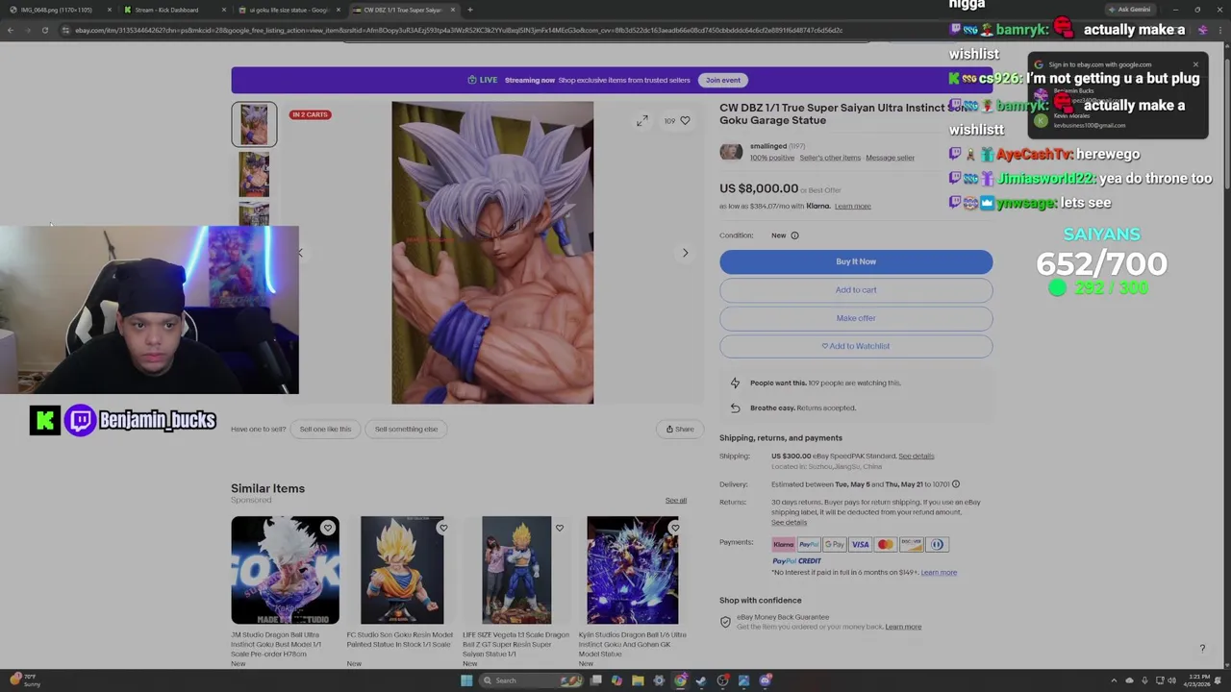Click Sell one like this
The width and height of the screenshot is (1231, 692).
[325, 429]
